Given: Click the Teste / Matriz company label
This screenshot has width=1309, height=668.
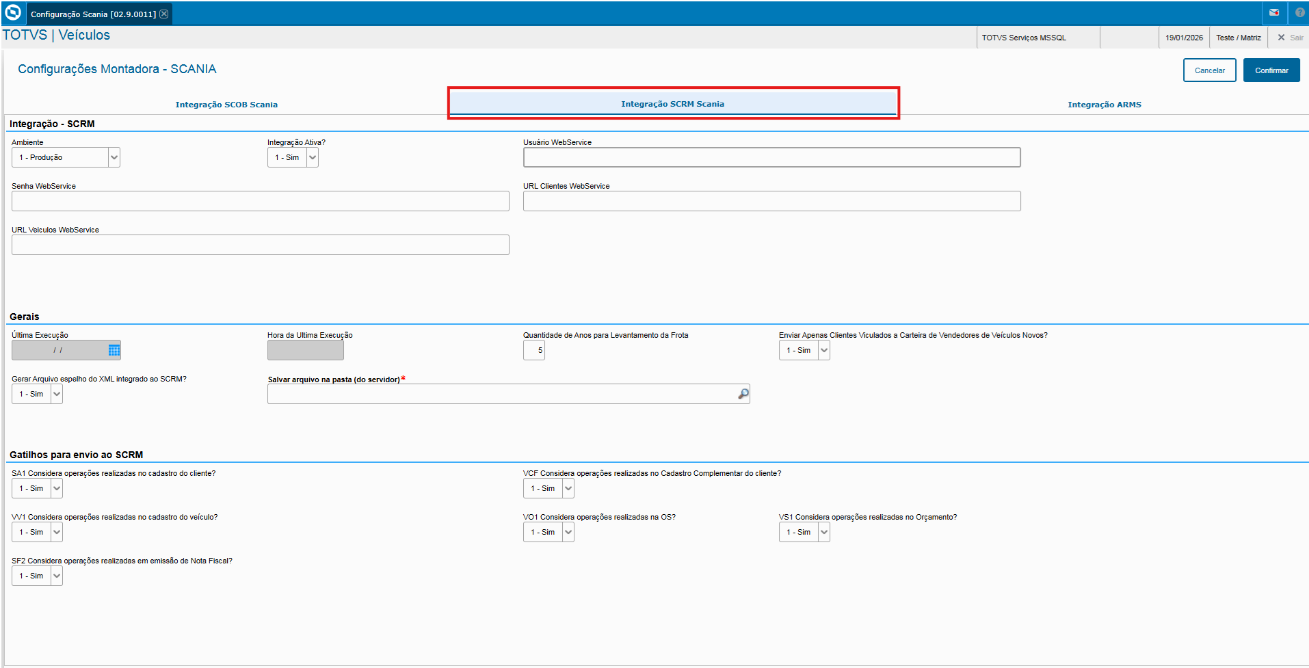Looking at the screenshot, I should (x=1238, y=38).
